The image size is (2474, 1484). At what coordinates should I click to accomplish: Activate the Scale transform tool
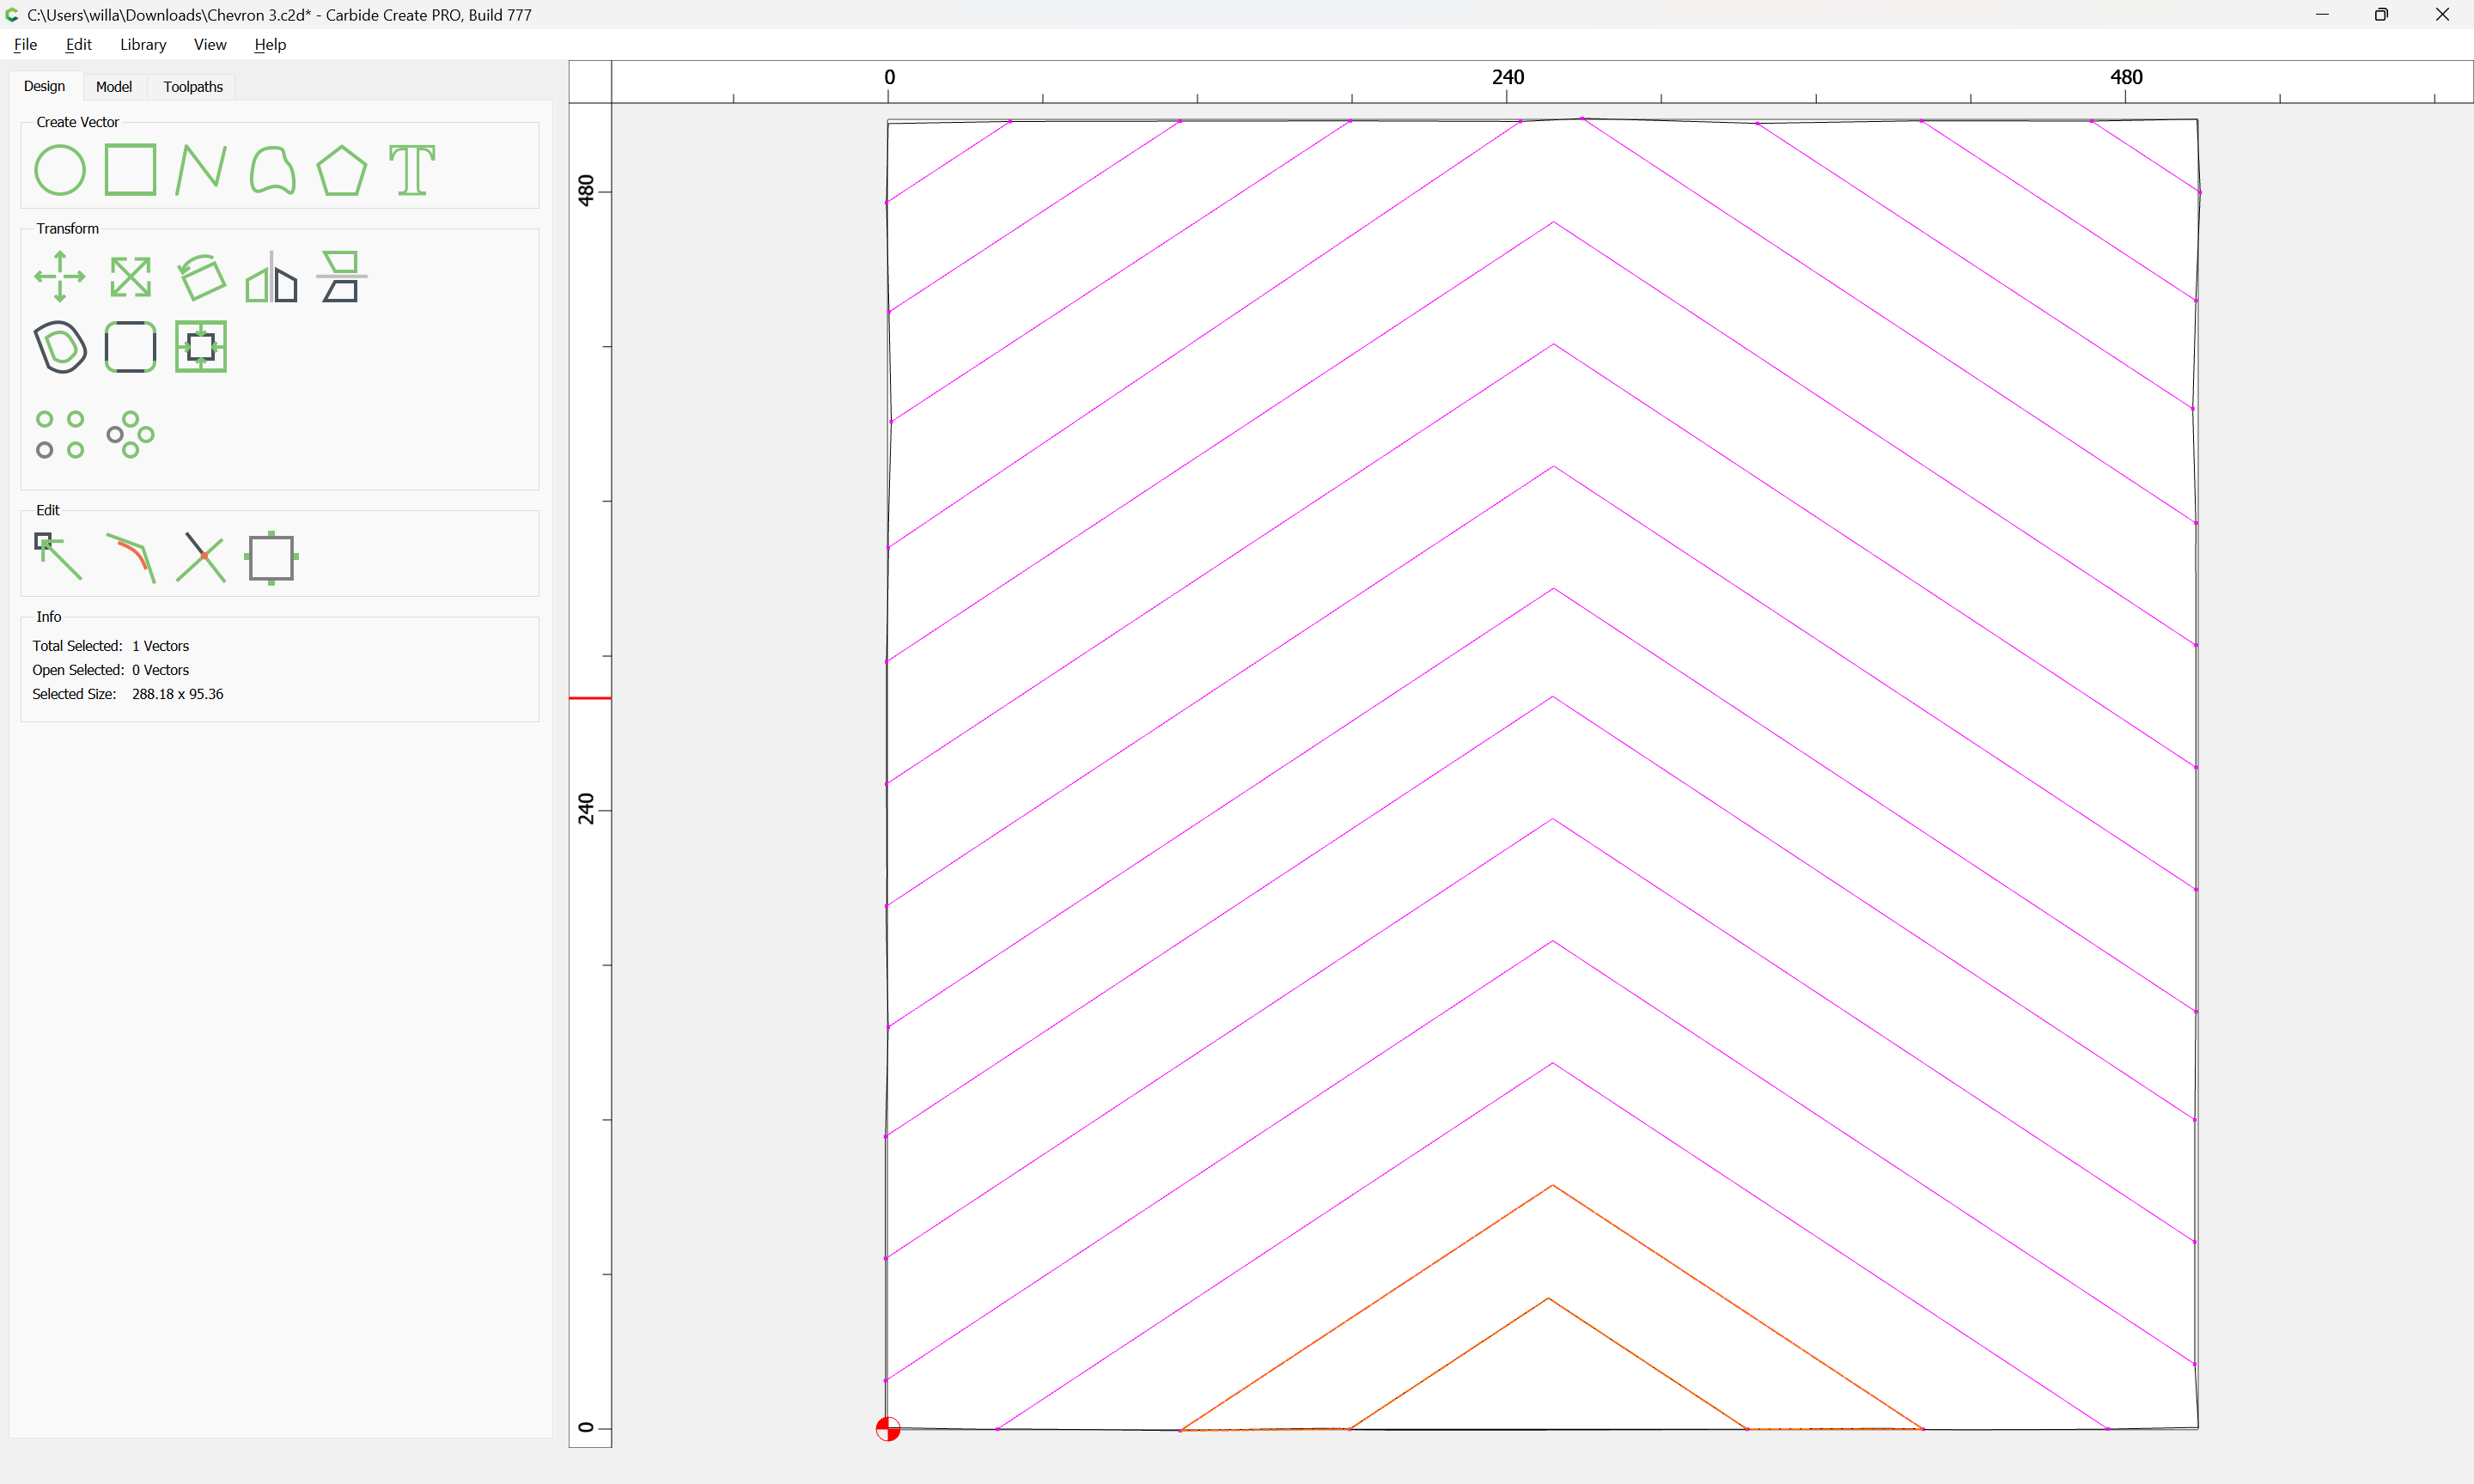coord(130,277)
